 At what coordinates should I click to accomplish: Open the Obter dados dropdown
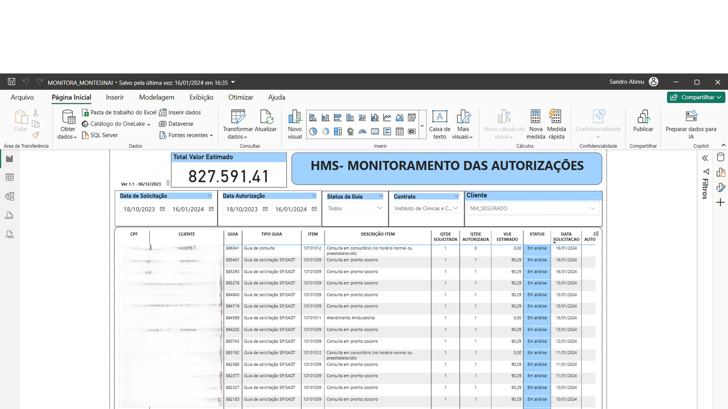[x=68, y=125]
